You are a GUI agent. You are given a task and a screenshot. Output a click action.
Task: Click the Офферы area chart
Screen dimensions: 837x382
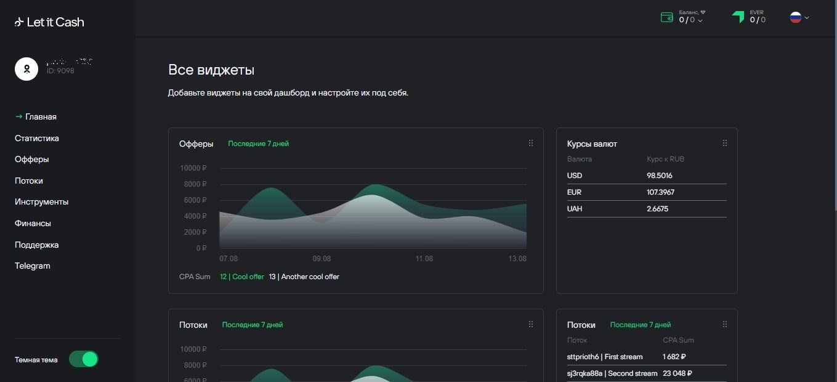coord(373,208)
